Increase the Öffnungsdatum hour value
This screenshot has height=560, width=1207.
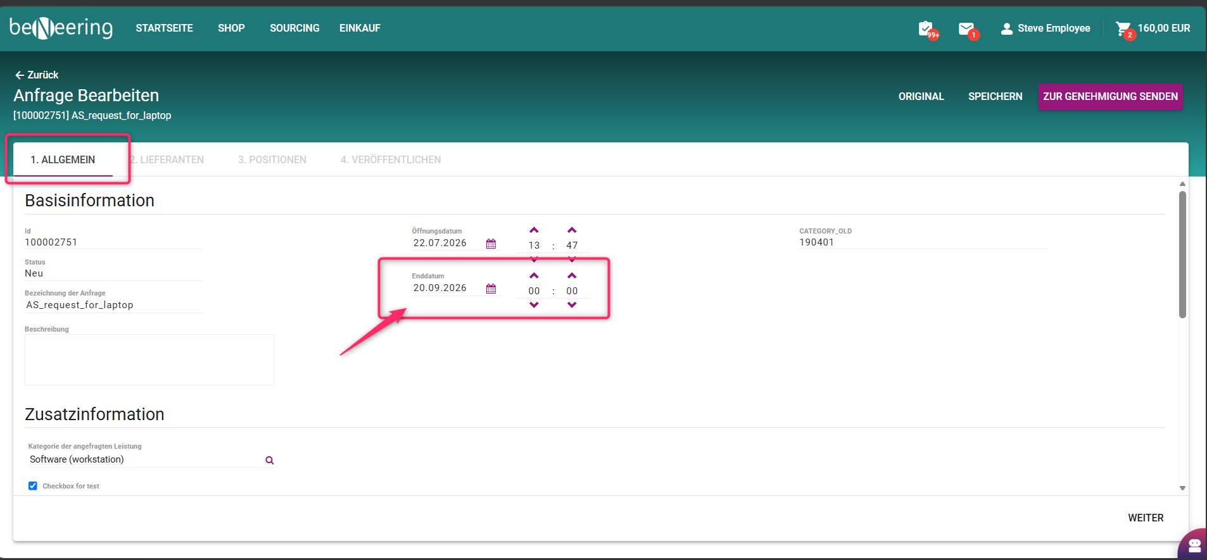tap(534, 230)
